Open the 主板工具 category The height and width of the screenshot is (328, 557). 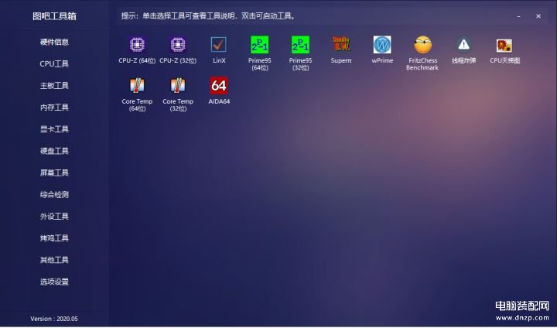54,86
